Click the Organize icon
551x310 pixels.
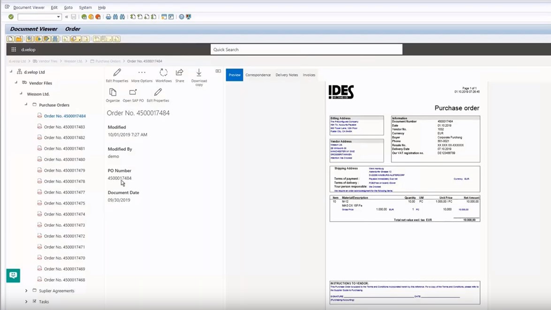(113, 92)
